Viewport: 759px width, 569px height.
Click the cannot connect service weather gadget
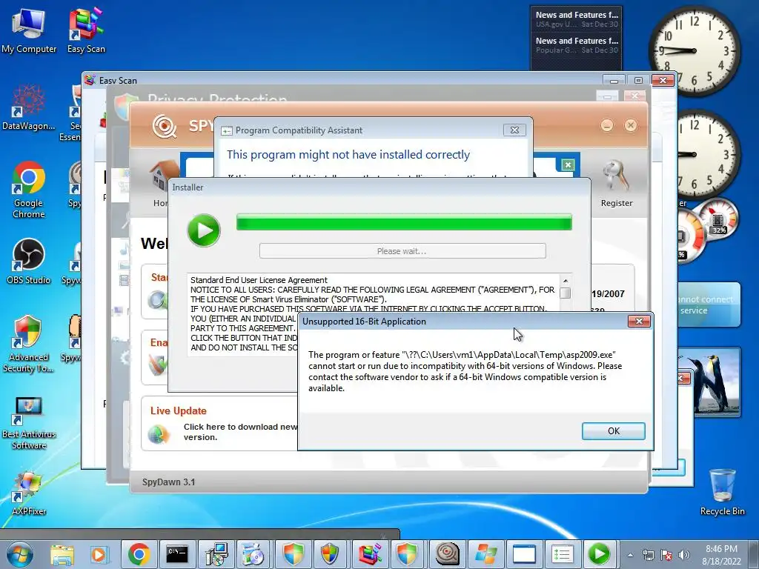[x=709, y=305]
